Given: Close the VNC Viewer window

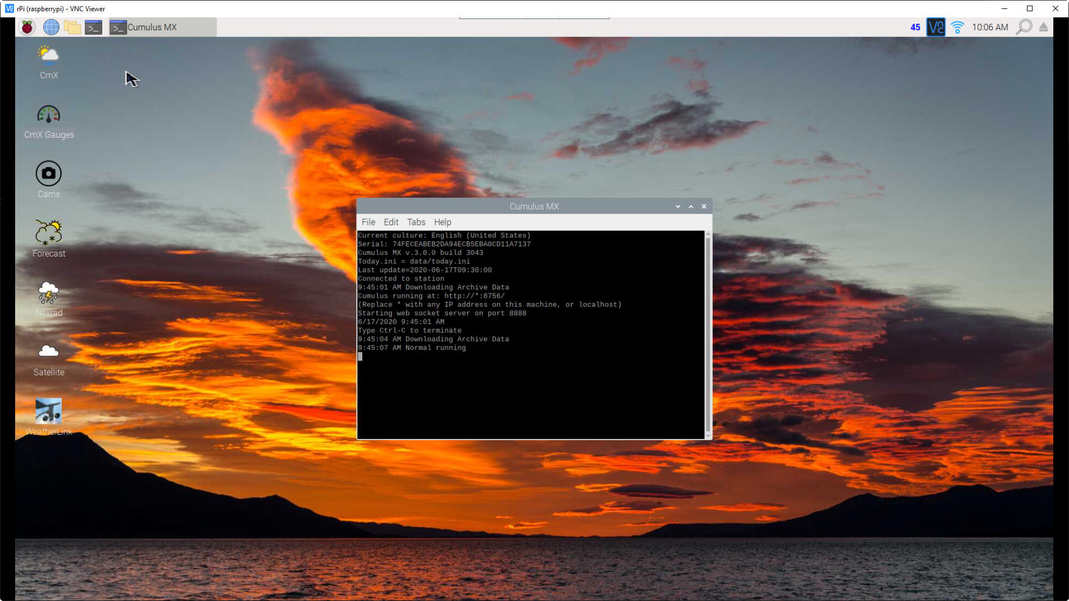Looking at the screenshot, I should click(x=1056, y=8).
